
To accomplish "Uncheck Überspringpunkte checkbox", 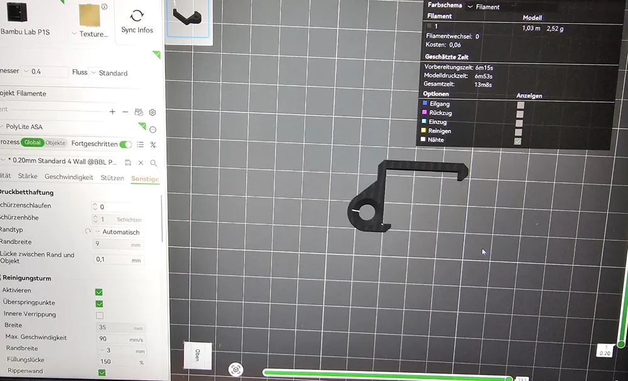I will [x=99, y=303].
